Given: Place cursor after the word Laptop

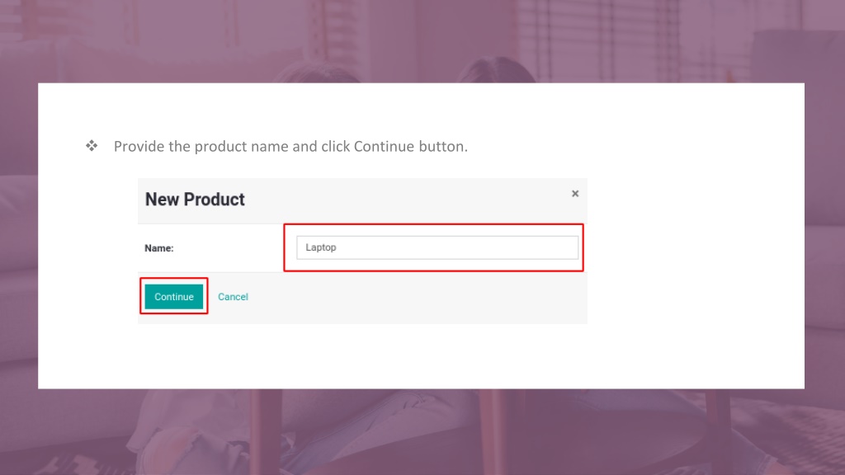Looking at the screenshot, I should point(338,247).
